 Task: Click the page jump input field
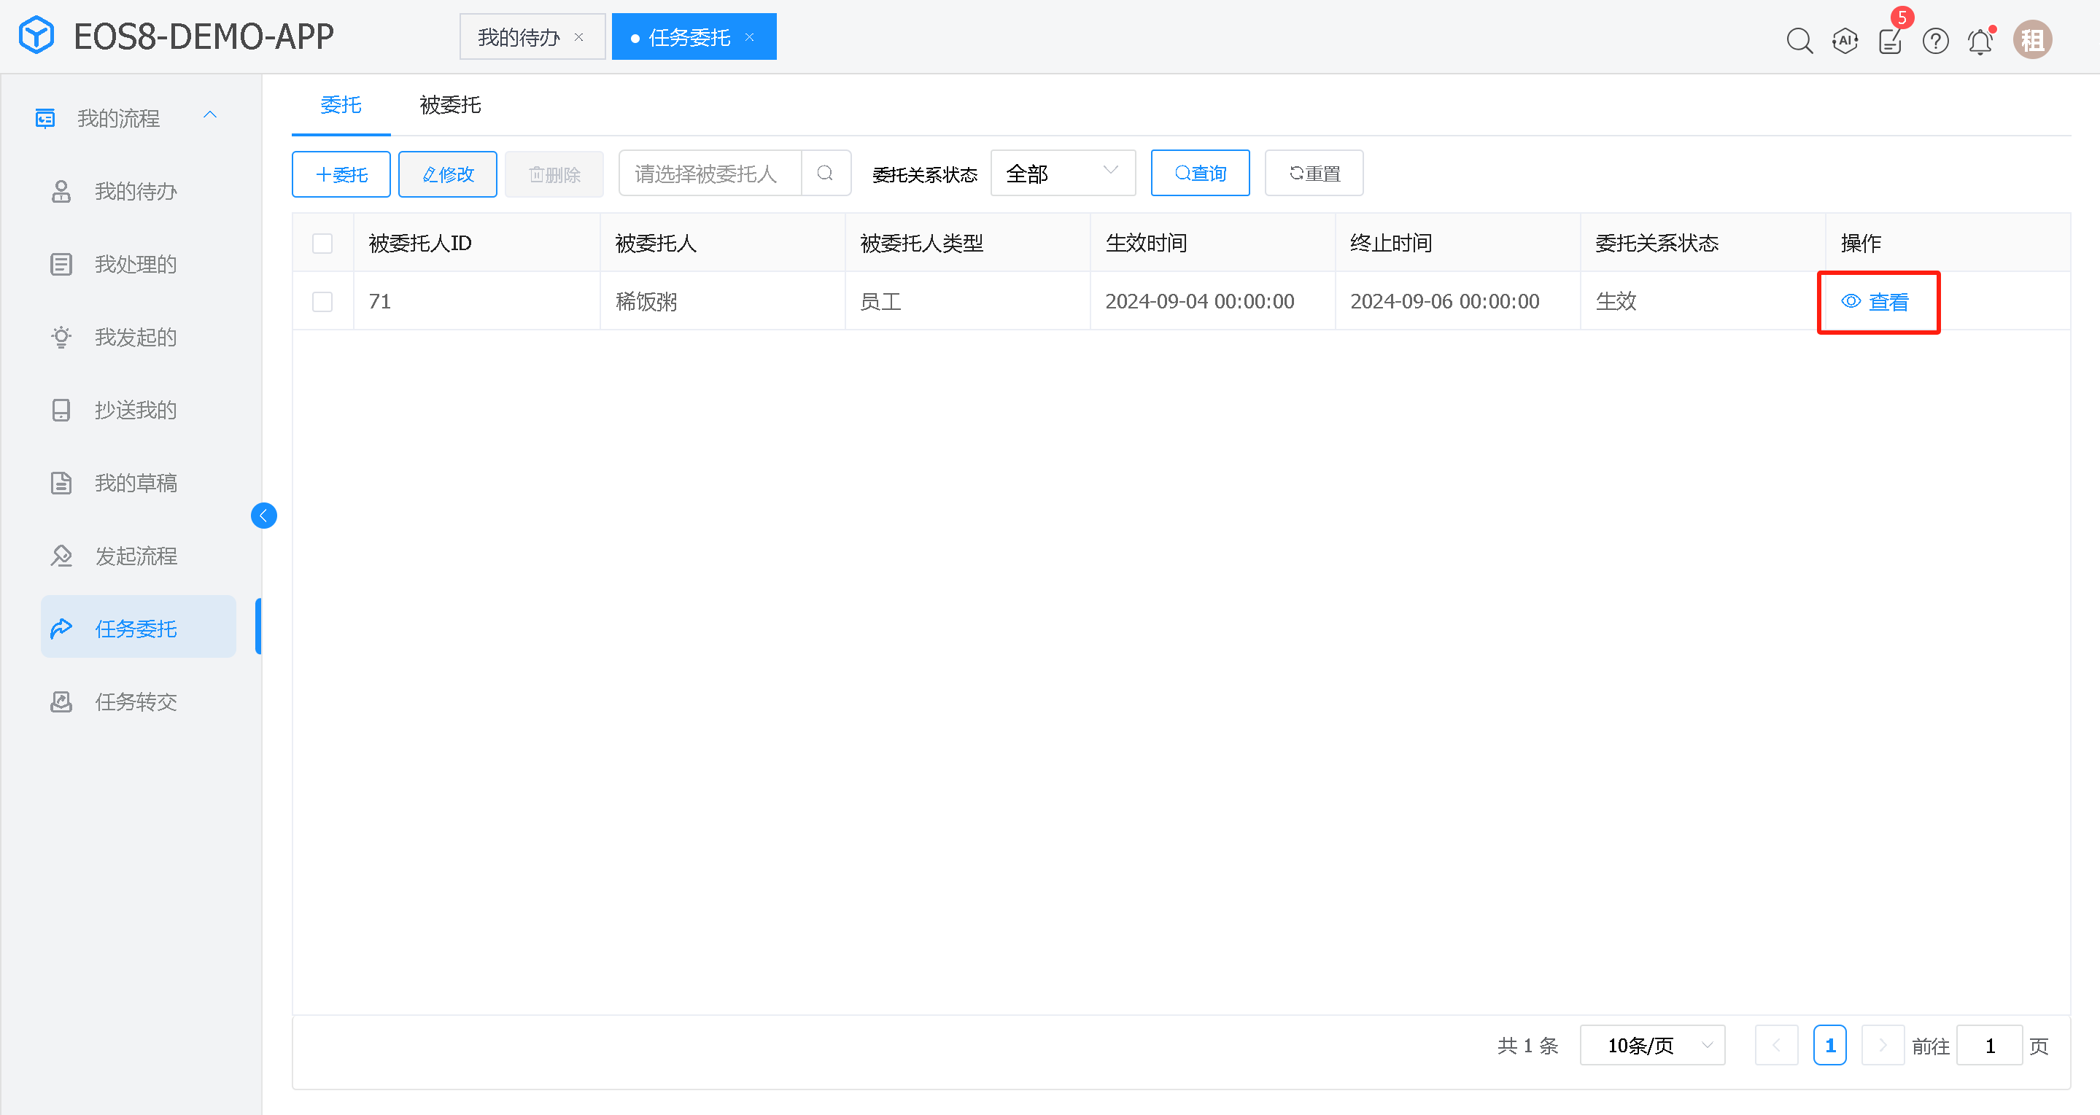coord(1988,1045)
